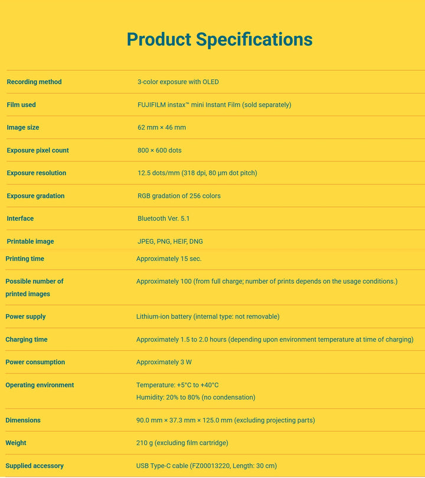
Task: Click the Printing time label
Action: pos(25,259)
